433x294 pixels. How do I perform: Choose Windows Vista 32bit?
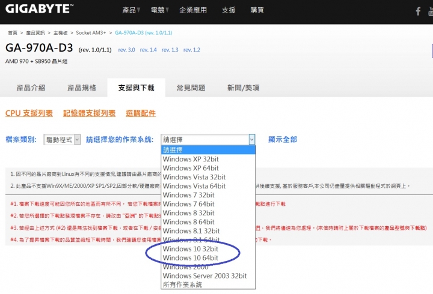pyautogui.click(x=208, y=177)
